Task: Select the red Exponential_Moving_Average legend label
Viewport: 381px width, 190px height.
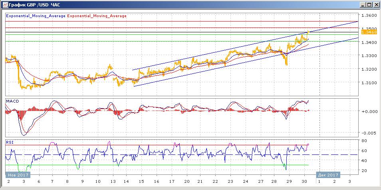Action: pyautogui.click(x=97, y=16)
